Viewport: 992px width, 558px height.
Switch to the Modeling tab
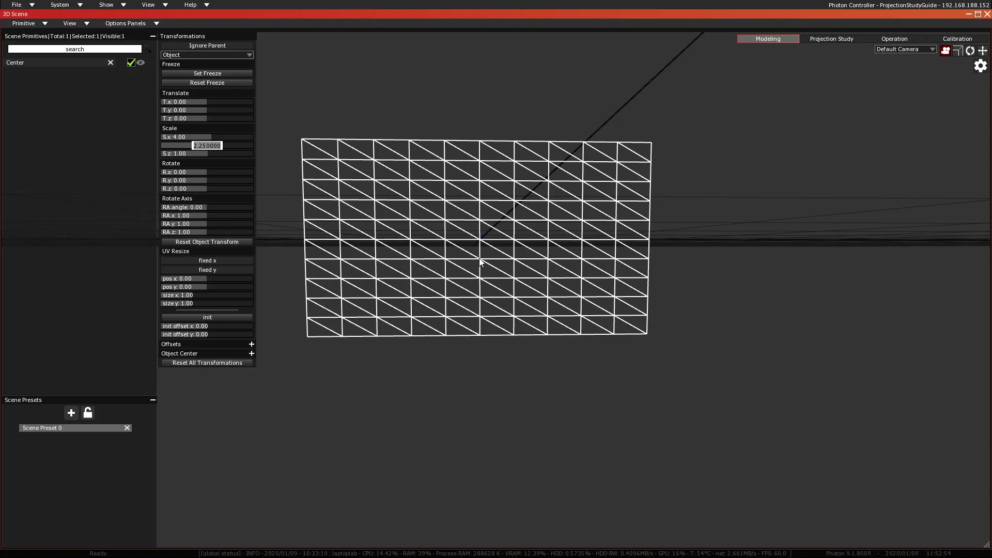point(768,39)
